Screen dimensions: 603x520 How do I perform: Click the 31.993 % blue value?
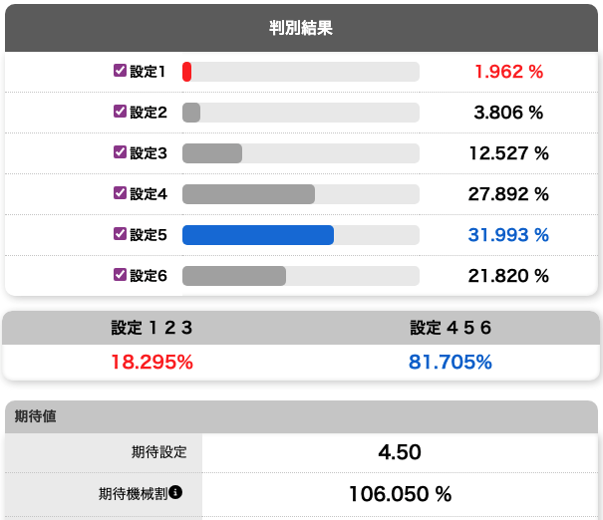[x=508, y=235]
